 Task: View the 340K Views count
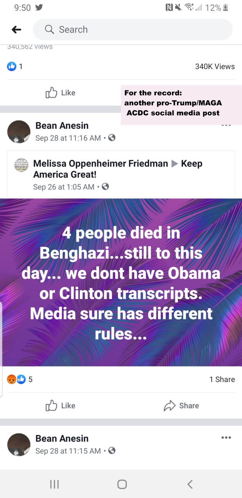tap(215, 67)
